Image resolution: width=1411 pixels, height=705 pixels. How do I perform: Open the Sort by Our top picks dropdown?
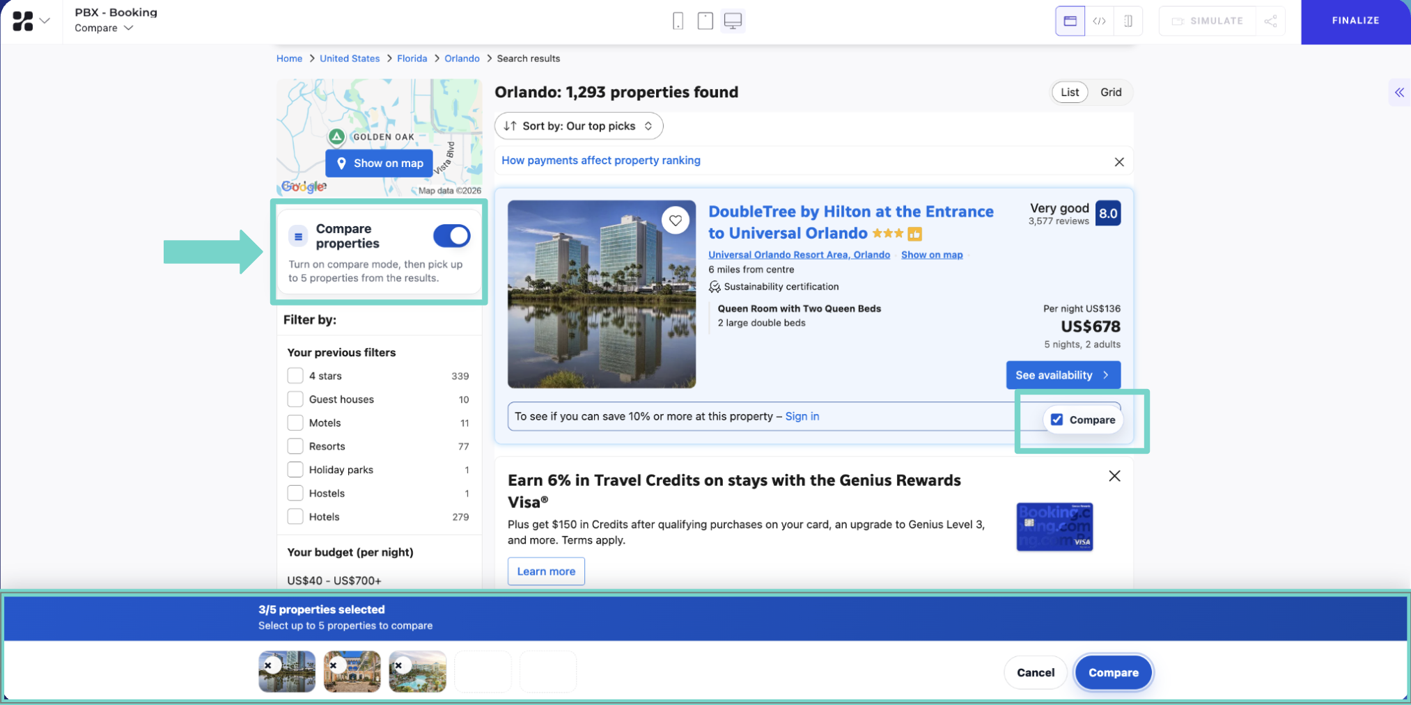pyautogui.click(x=578, y=126)
